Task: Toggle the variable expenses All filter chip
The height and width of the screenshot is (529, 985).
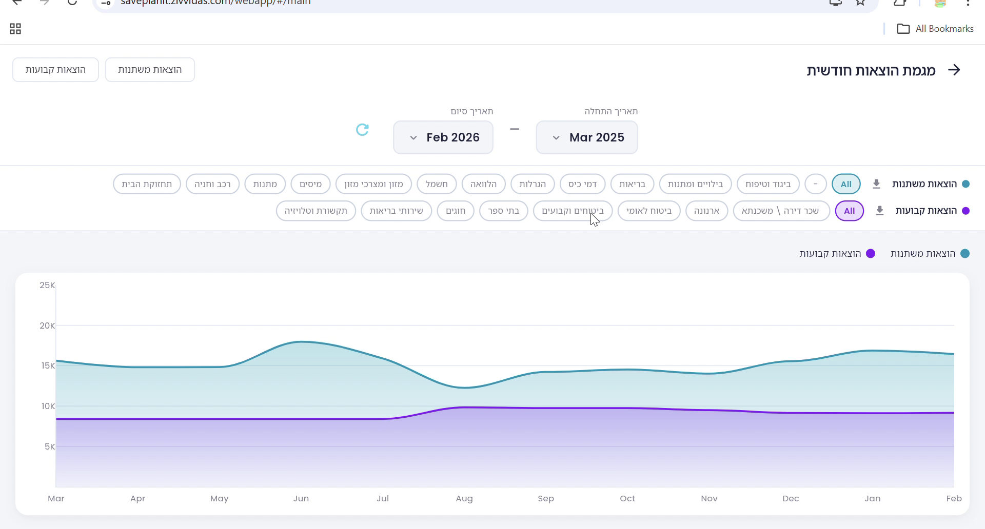Action: click(845, 184)
